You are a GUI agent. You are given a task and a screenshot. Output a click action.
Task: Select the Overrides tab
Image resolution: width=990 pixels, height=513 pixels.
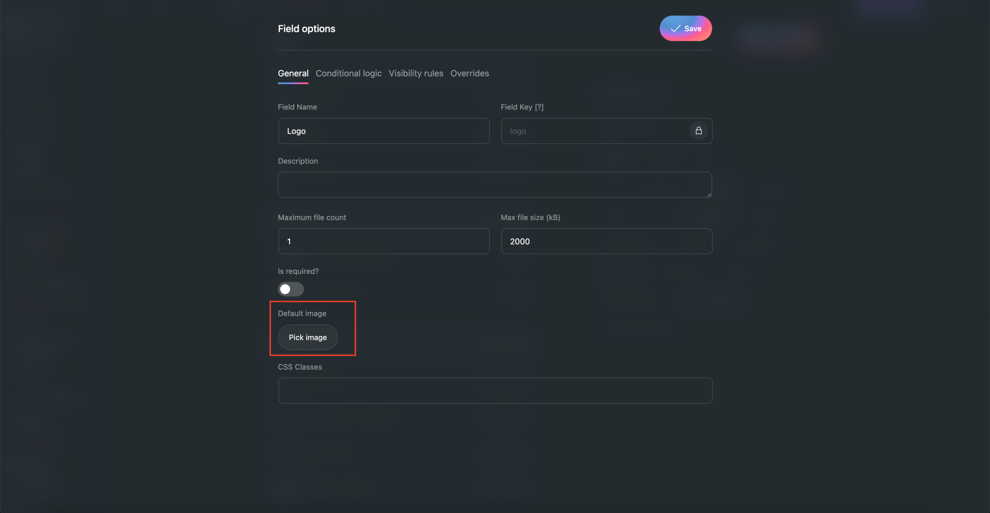click(x=469, y=73)
